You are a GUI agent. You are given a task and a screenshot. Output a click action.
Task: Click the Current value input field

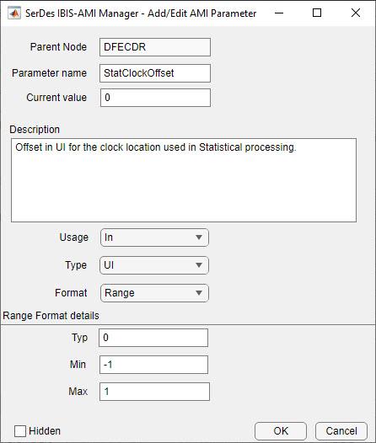tap(155, 98)
